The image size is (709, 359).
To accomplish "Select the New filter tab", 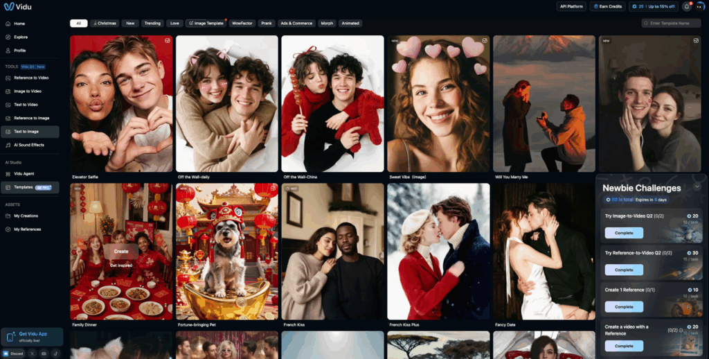I will 130,23.
